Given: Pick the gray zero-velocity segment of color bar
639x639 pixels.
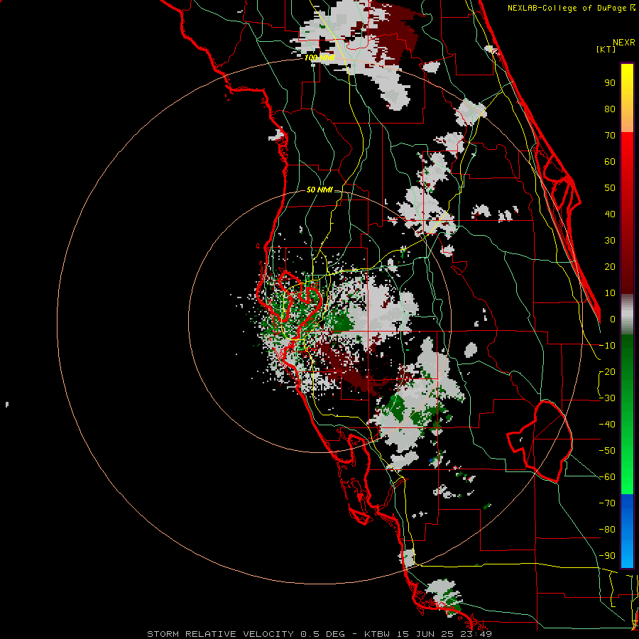Looking at the screenshot, I should (x=627, y=315).
